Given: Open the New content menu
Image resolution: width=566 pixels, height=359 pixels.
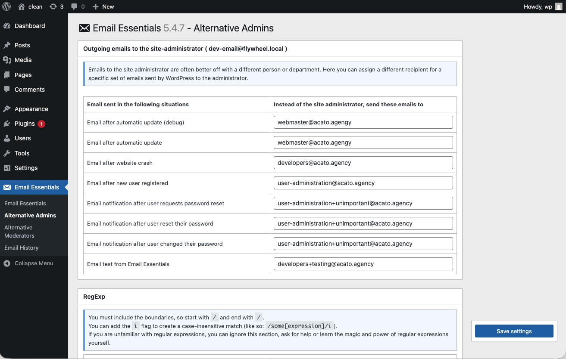Looking at the screenshot, I should point(103,6).
